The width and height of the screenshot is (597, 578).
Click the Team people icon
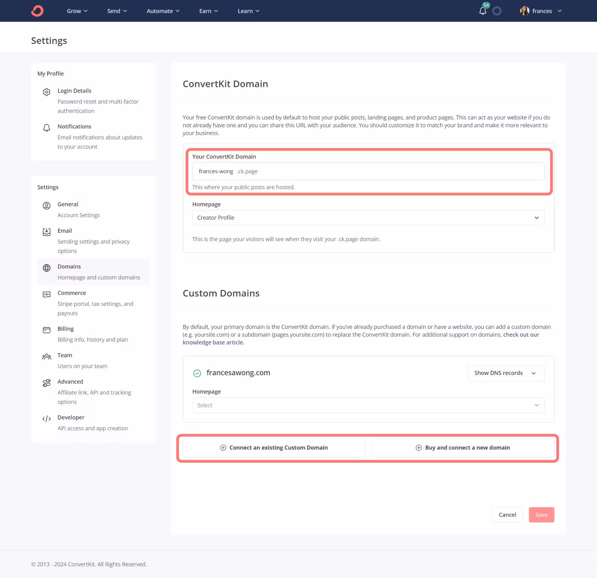47,357
